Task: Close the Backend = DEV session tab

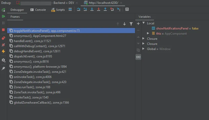Action: tap(77, 3)
